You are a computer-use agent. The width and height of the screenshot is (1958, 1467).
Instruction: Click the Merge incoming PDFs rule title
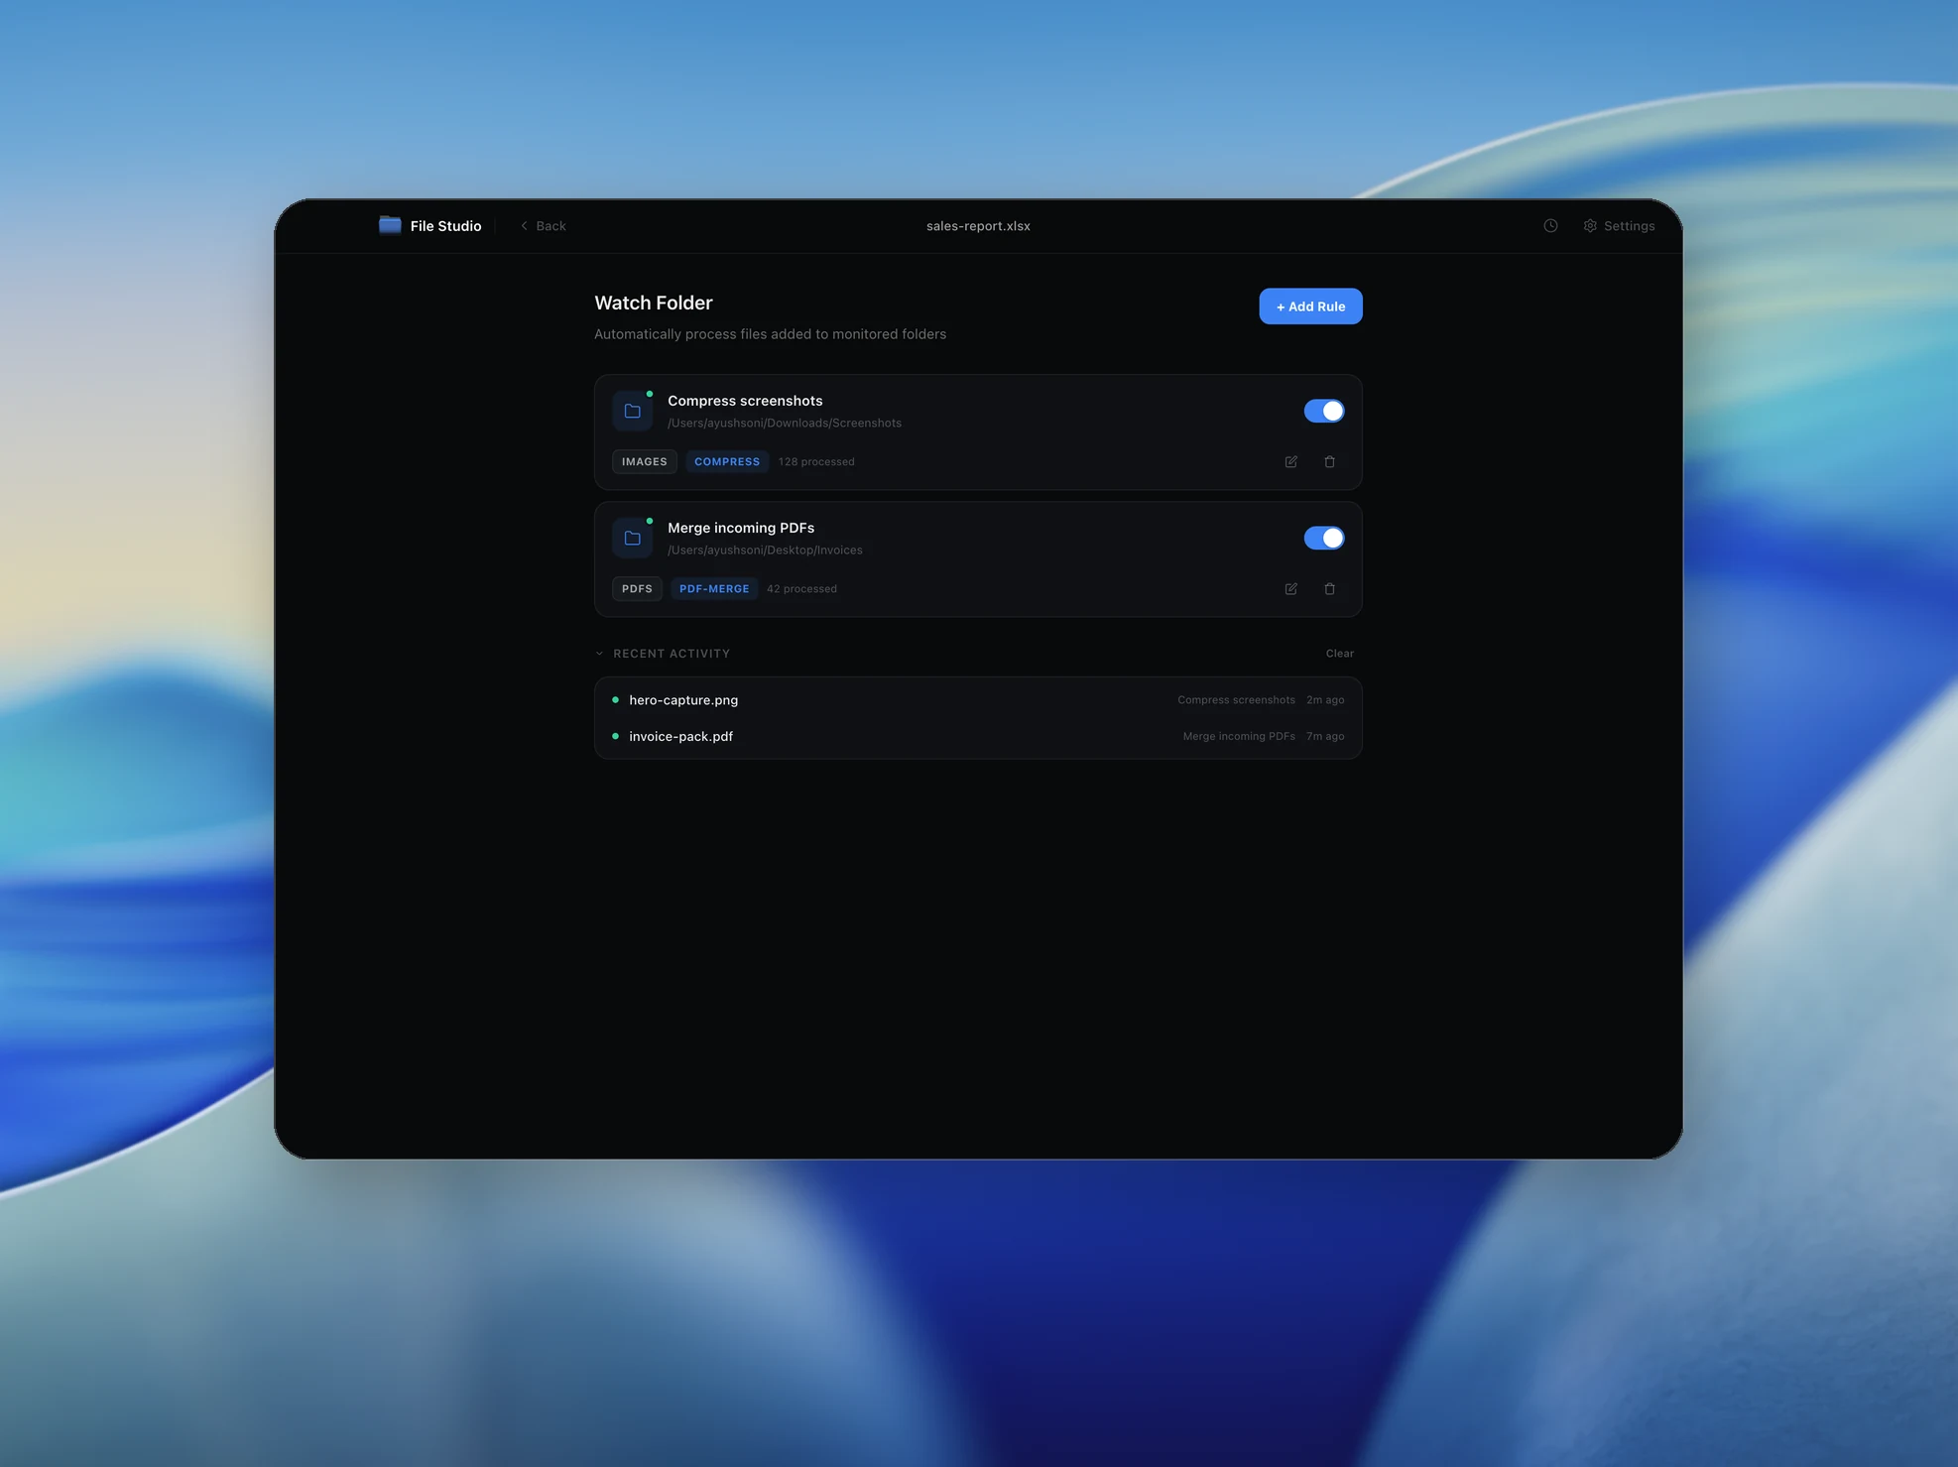tap(741, 528)
